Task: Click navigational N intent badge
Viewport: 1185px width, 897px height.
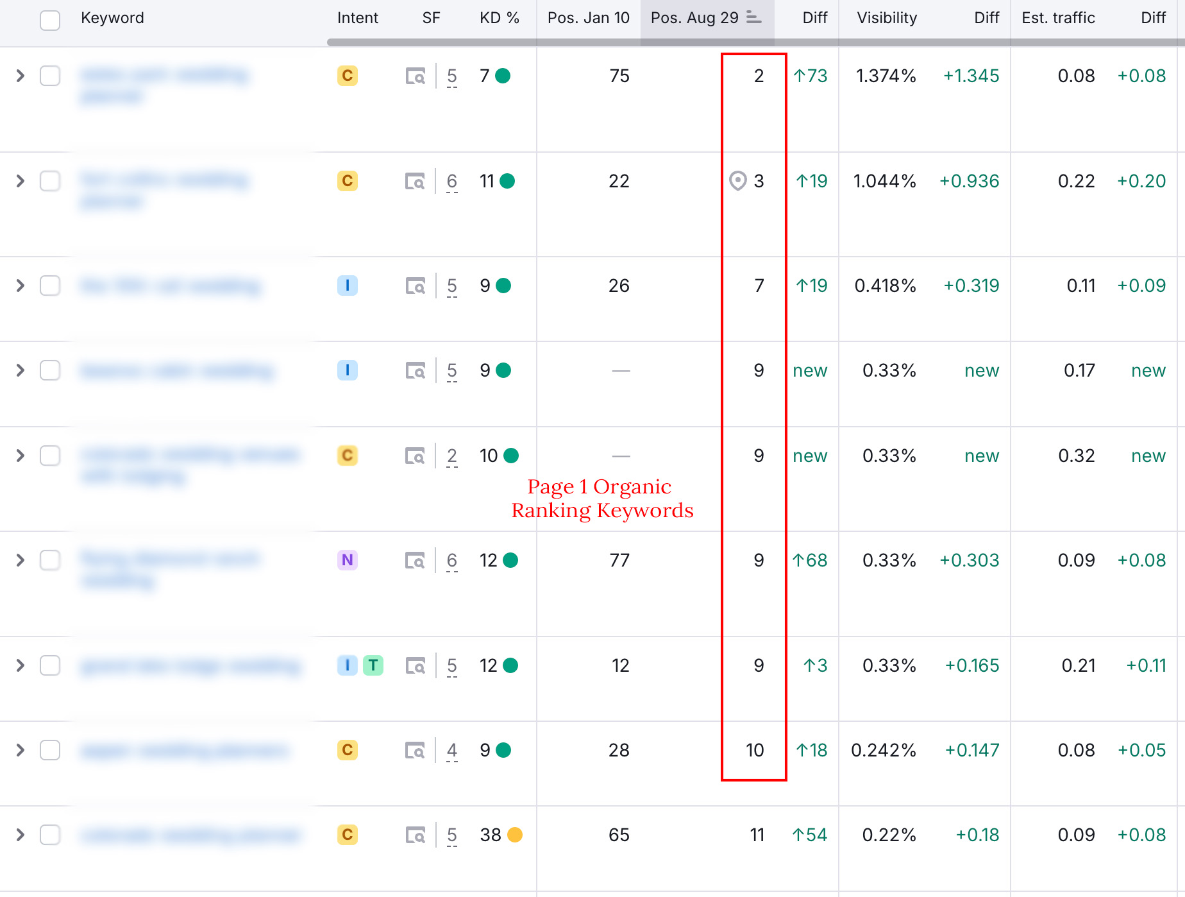Action: [348, 560]
